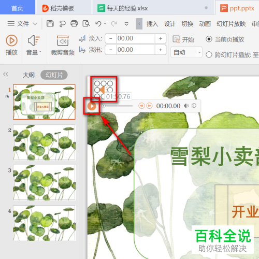Click the rewind button in audio player
Screen dimensions: 259x259
coord(141,106)
